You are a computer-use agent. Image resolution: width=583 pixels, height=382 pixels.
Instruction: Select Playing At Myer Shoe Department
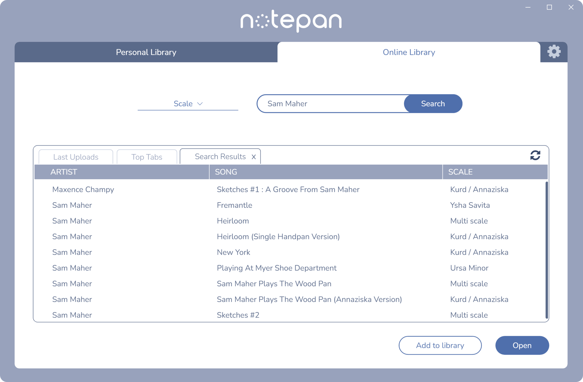(x=277, y=268)
